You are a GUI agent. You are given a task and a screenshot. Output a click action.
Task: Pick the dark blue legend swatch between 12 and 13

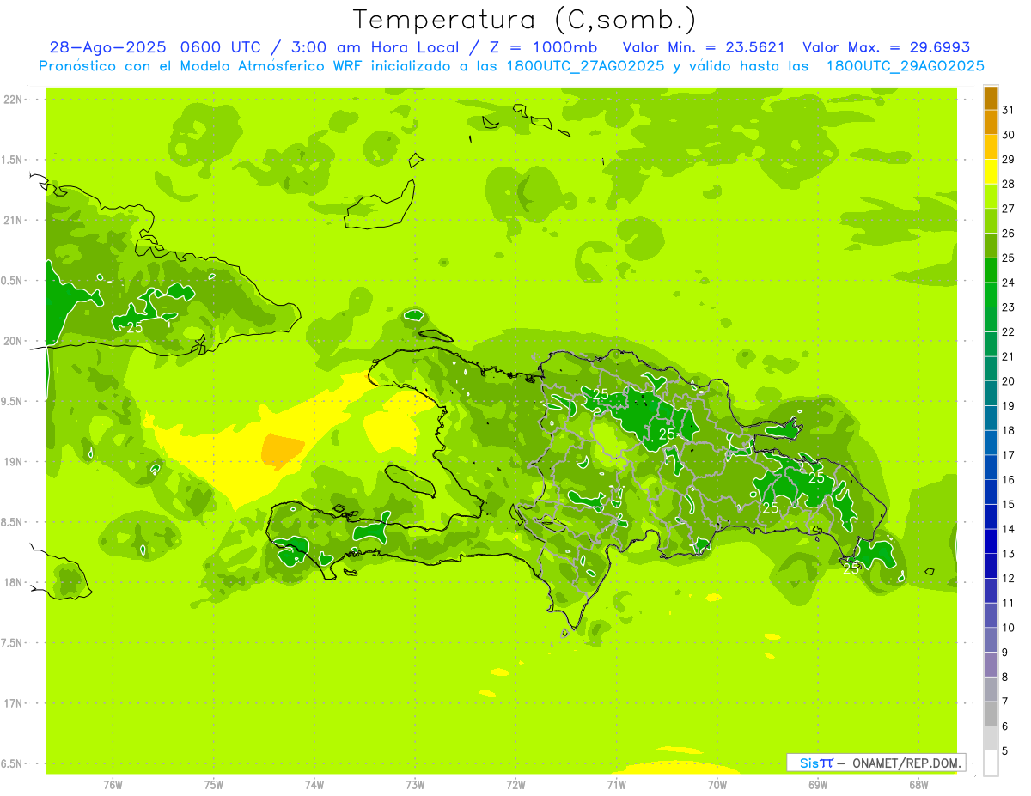991,566
